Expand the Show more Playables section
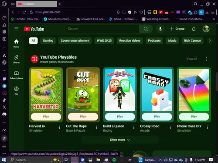The image size is (218, 163). point(120,140)
